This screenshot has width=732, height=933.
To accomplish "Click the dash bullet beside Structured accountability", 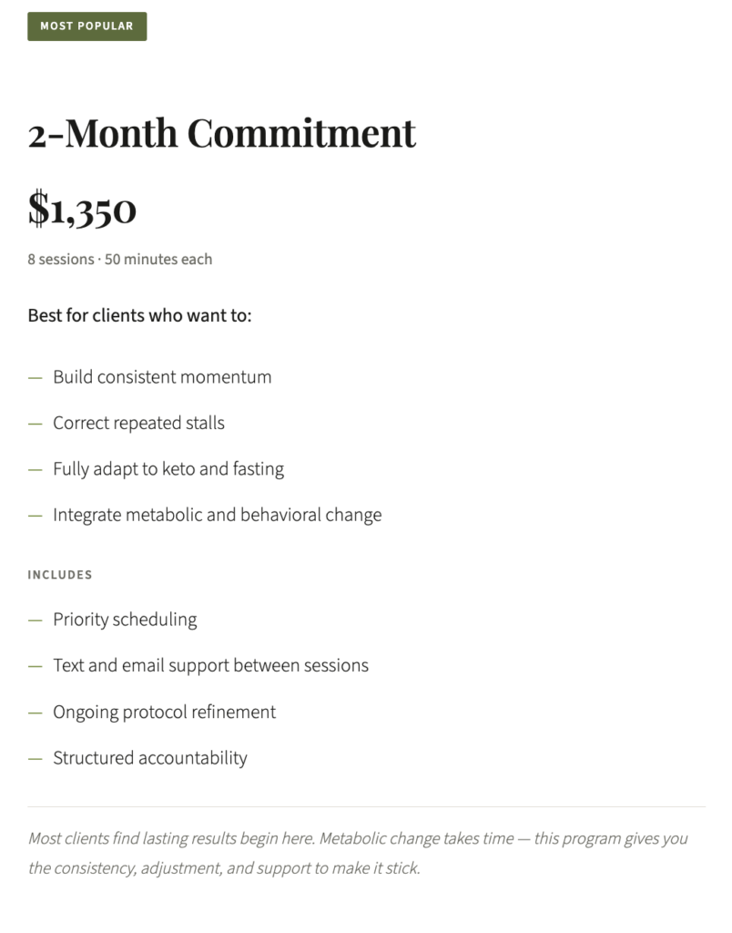I will (x=36, y=758).
